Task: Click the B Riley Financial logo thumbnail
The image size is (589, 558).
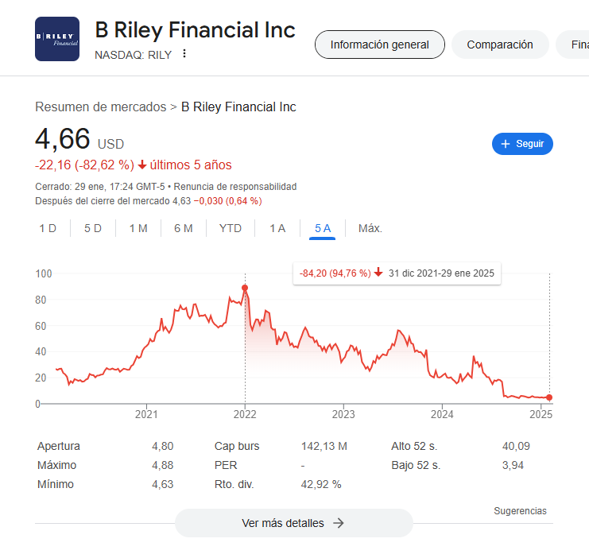Action: point(57,39)
